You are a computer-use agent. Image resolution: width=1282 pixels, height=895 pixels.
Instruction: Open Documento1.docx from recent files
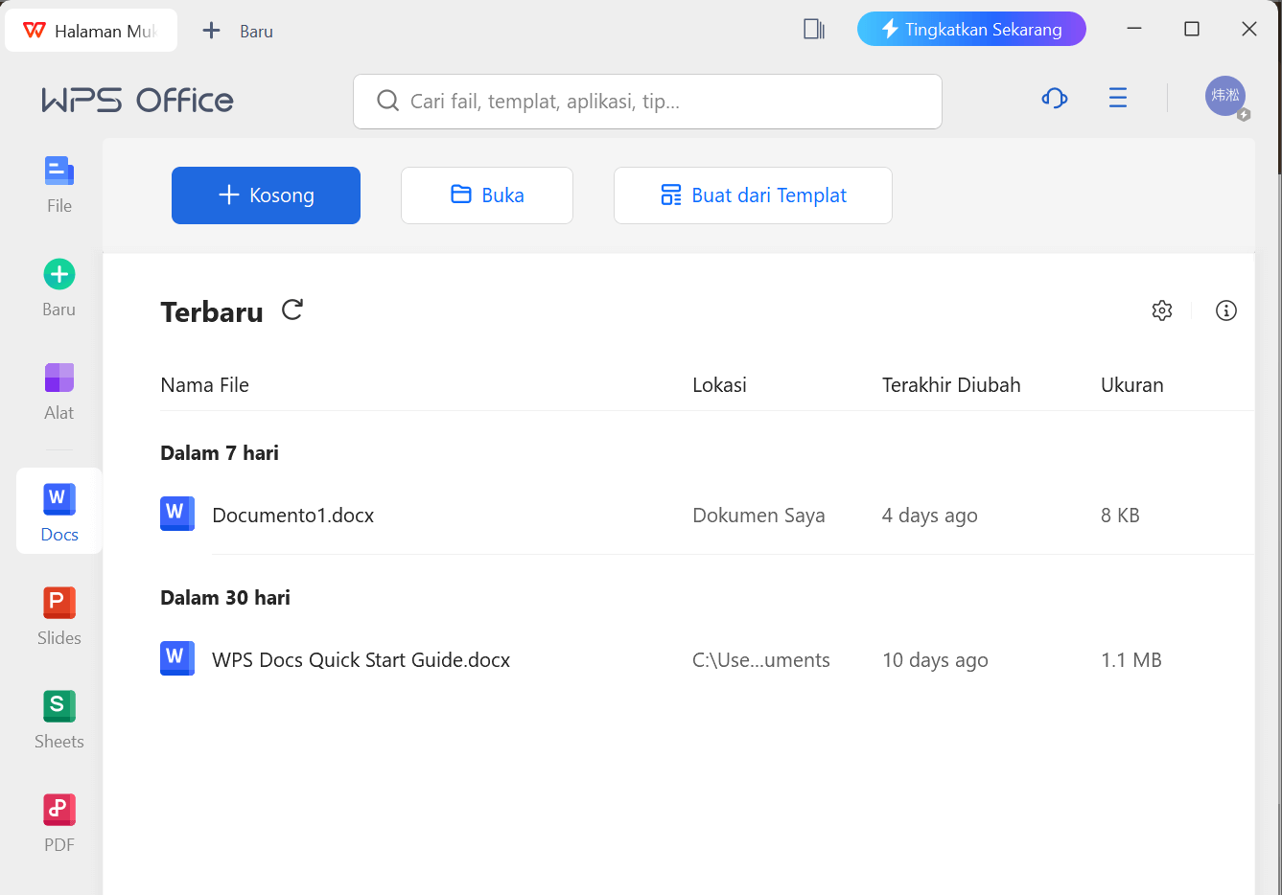pyautogui.click(x=292, y=515)
